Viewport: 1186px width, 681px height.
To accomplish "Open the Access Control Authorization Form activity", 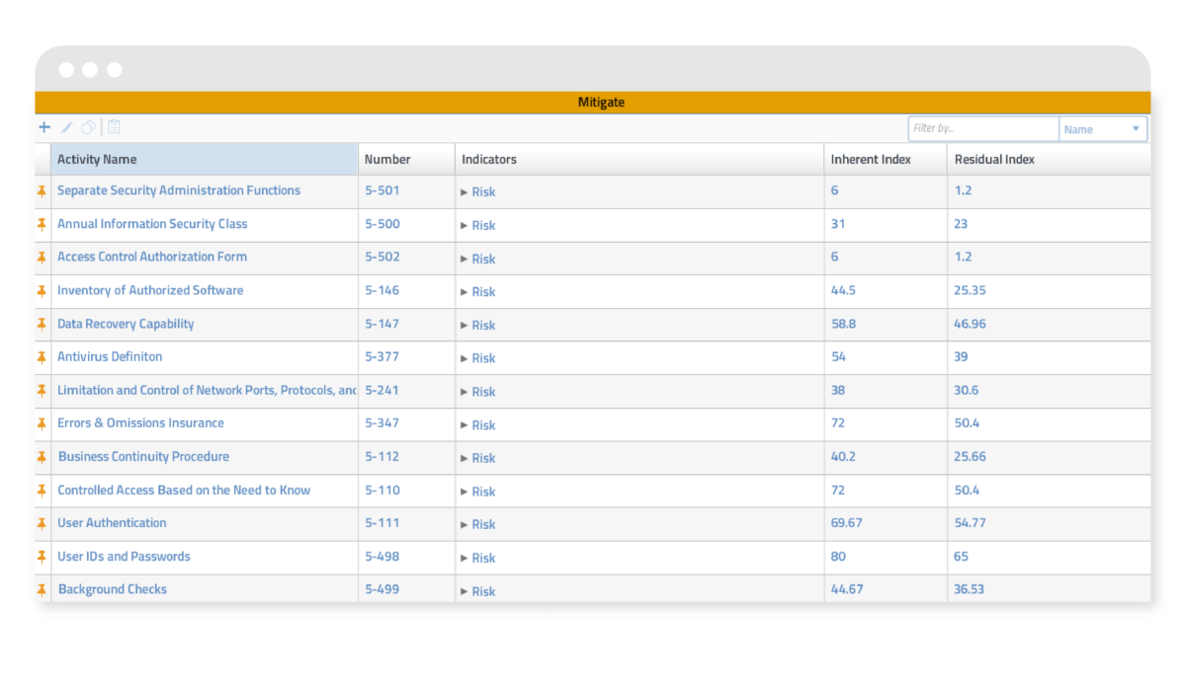I will [151, 257].
